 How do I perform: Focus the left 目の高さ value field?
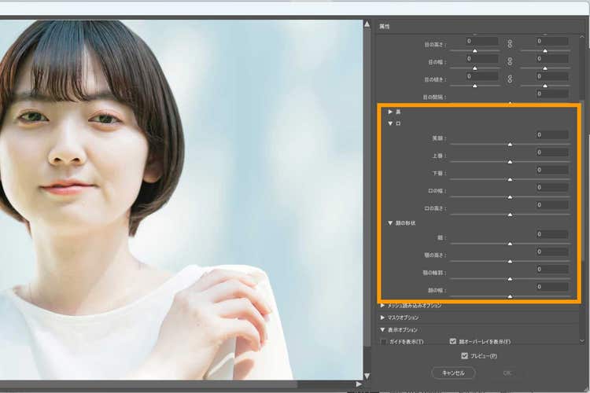[x=482, y=41]
